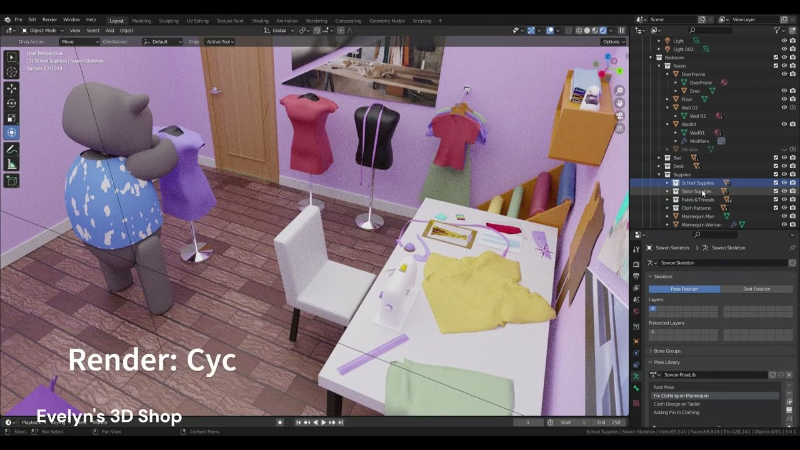The height and width of the screenshot is (450, 800).
Task: Open Drag Active Tool dropdown
Action: (219, 42)
